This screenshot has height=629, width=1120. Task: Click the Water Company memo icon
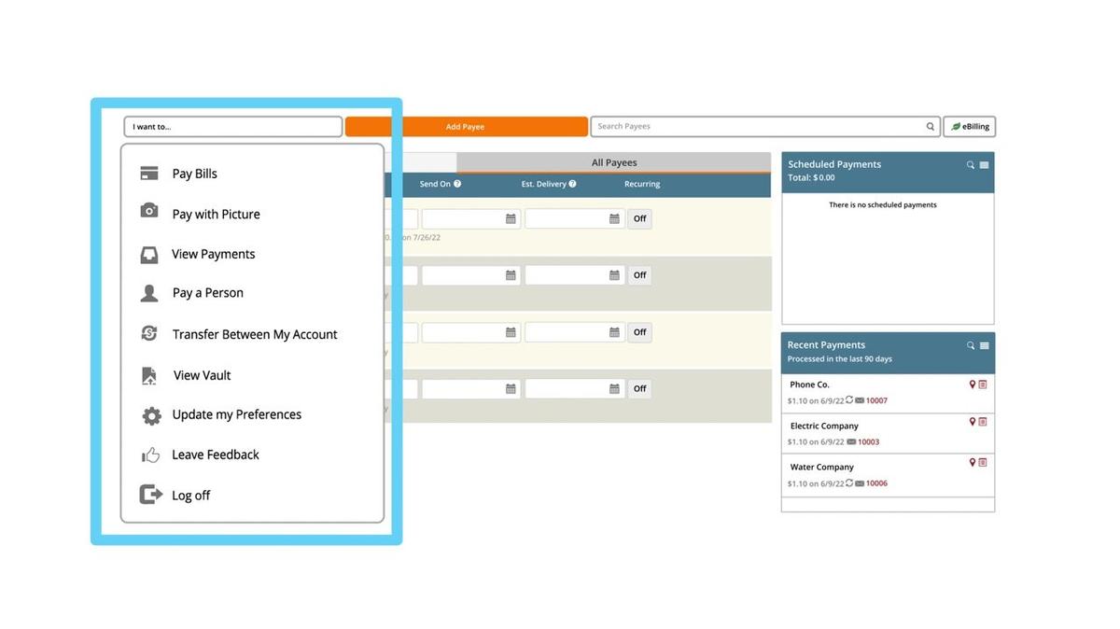click(983, 462)
